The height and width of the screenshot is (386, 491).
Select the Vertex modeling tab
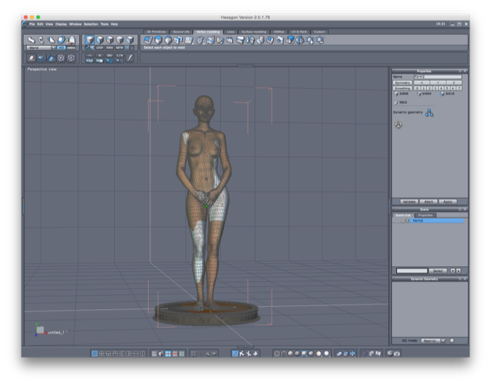(x=208, y=32)
